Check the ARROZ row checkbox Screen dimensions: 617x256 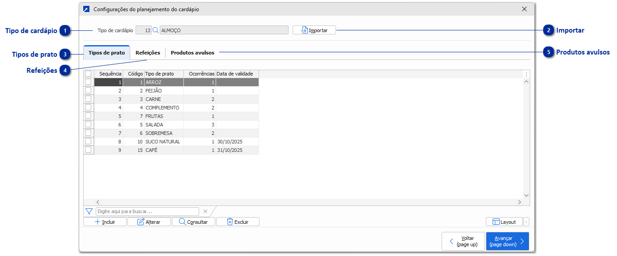(88, 82)
